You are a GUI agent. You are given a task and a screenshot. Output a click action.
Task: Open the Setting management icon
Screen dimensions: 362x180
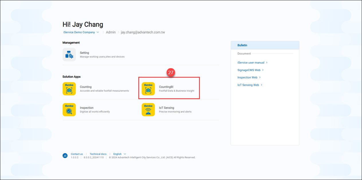(x=69, y=54)
